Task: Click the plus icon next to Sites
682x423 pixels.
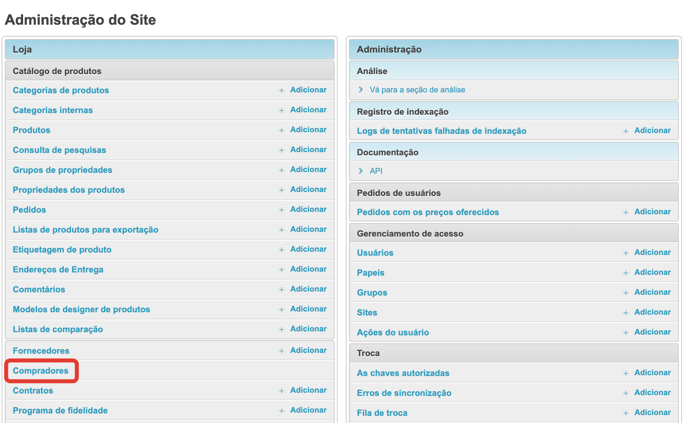Action: point(625,313)
